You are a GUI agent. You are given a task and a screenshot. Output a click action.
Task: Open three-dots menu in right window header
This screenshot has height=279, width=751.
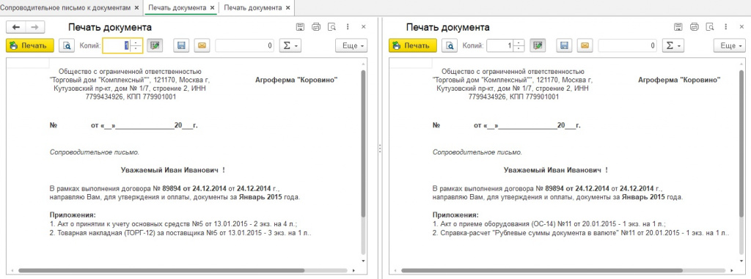click(726, 27)
